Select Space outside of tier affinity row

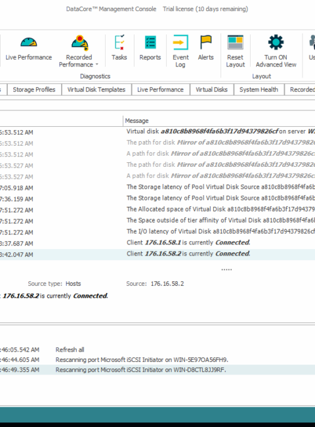tap(157, 221)
